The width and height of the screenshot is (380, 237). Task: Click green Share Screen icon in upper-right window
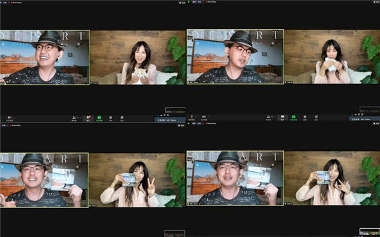[x=293, y=118]
